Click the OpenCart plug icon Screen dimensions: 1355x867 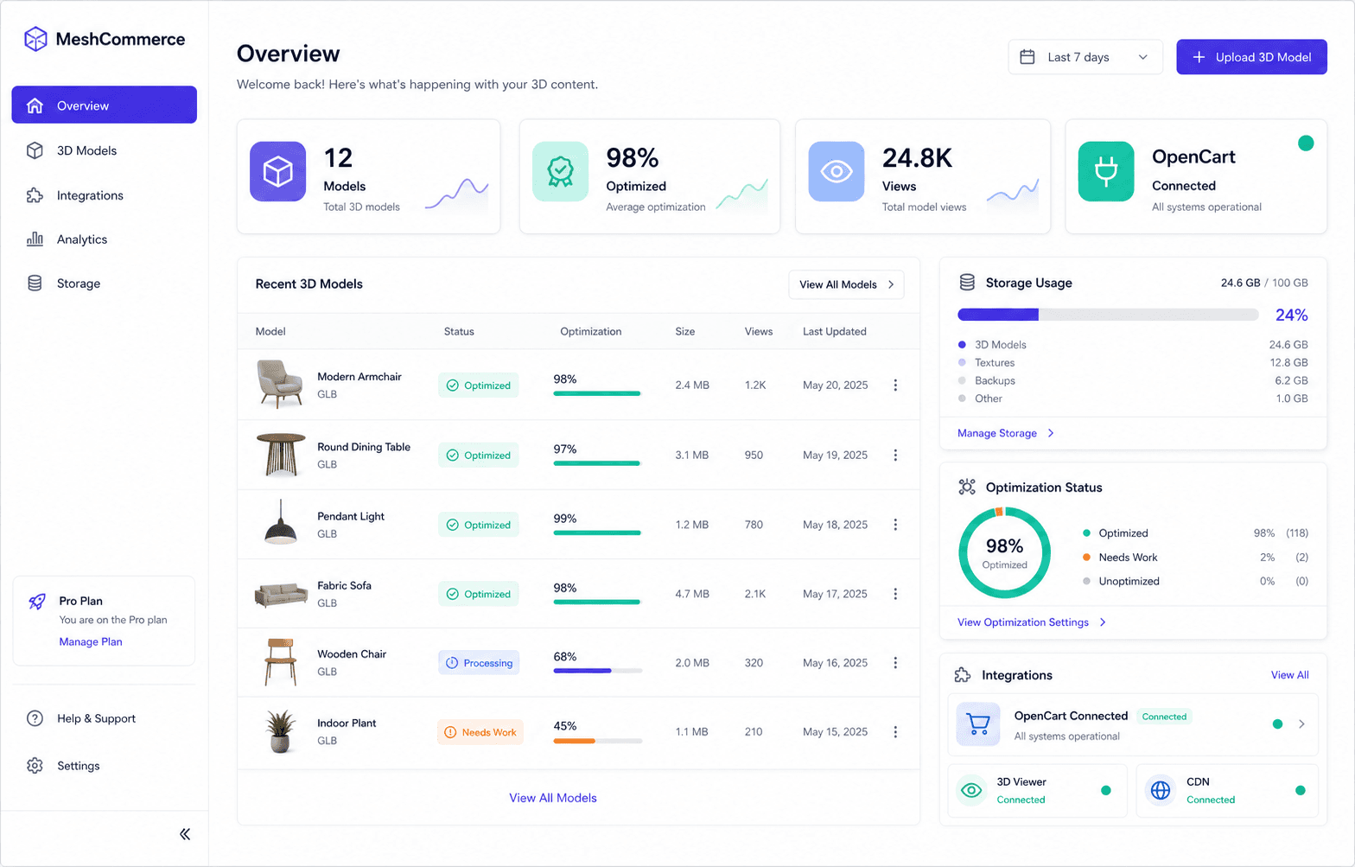(x=1106, y=171)
